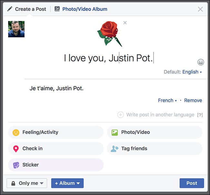Remove the French translation
Screen dimensions: 210x195
[193, 101]
